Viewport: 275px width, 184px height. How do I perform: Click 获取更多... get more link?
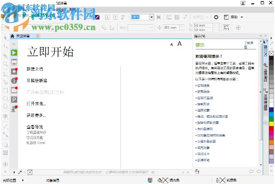click(x=36, y=116)
